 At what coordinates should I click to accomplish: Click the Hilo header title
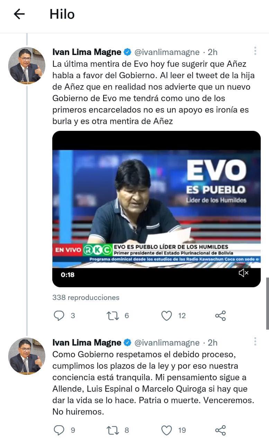[x=62, y=14]
